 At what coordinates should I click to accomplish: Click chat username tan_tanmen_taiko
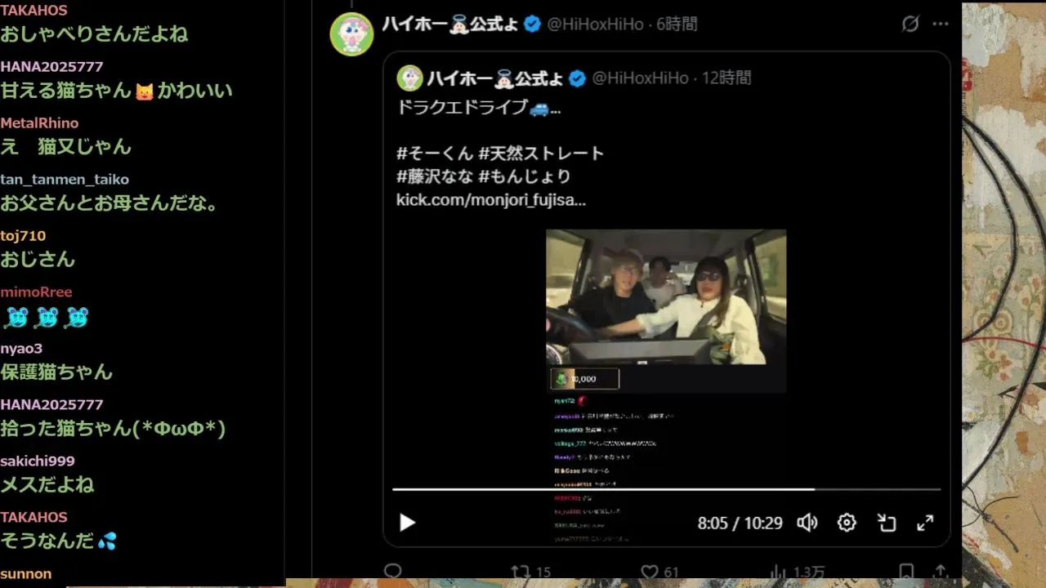[65, 179]
